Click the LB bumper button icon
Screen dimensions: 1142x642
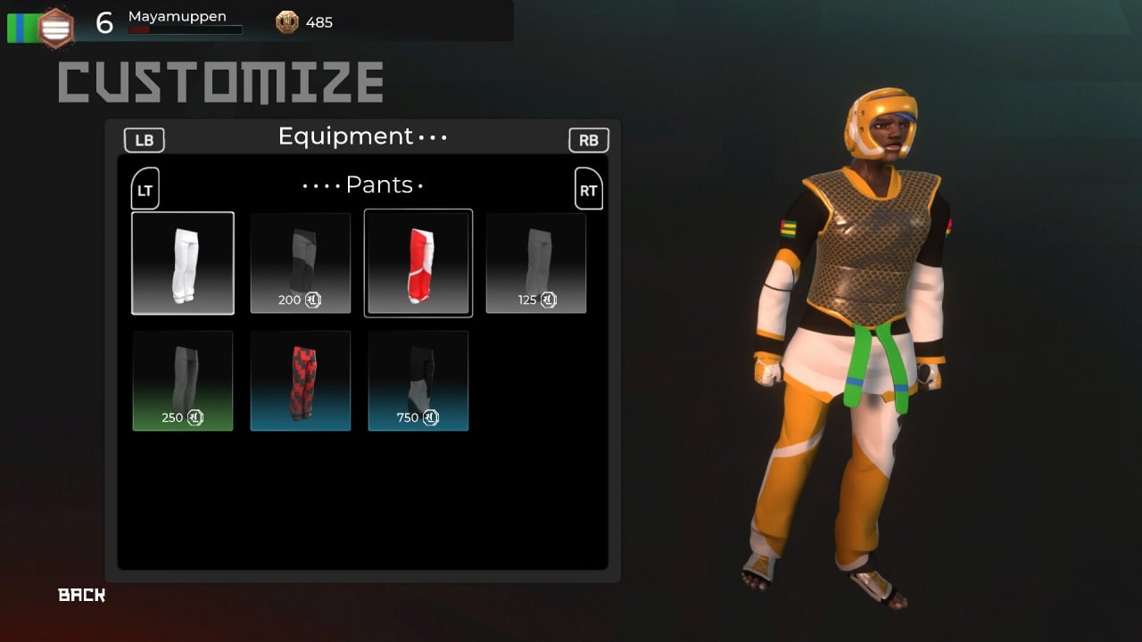point(144,140)
